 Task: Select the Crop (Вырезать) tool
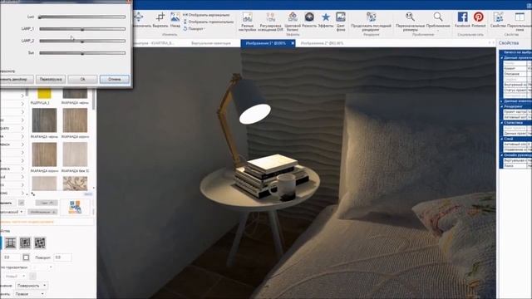point(160,20)
